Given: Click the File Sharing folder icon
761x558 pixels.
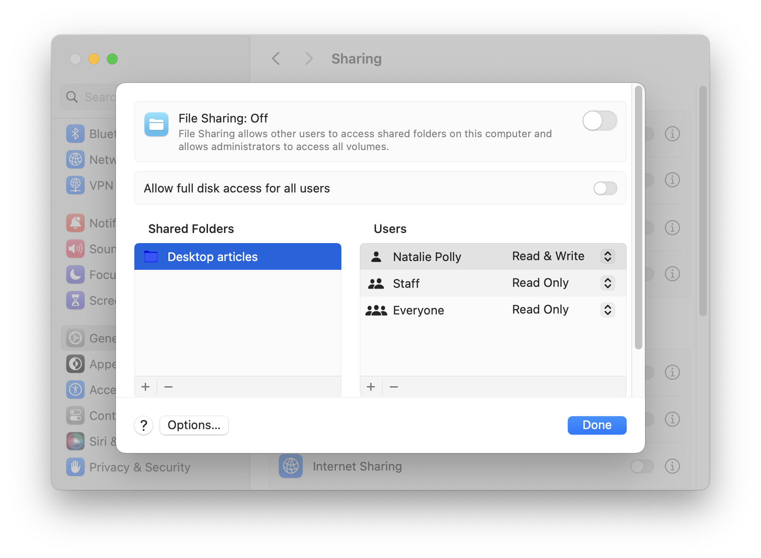Looking at the screenshot, I should [156, 124].
